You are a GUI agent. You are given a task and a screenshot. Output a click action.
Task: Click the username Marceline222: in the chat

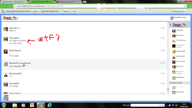point(15,73)
